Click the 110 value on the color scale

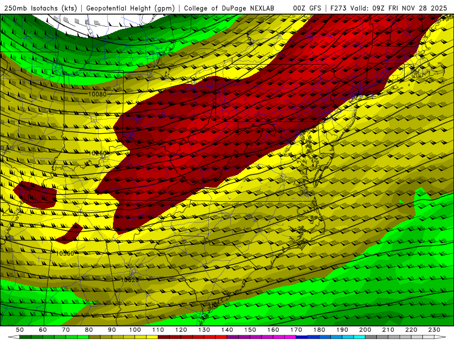pyautogui.click(x=158, y=330)
